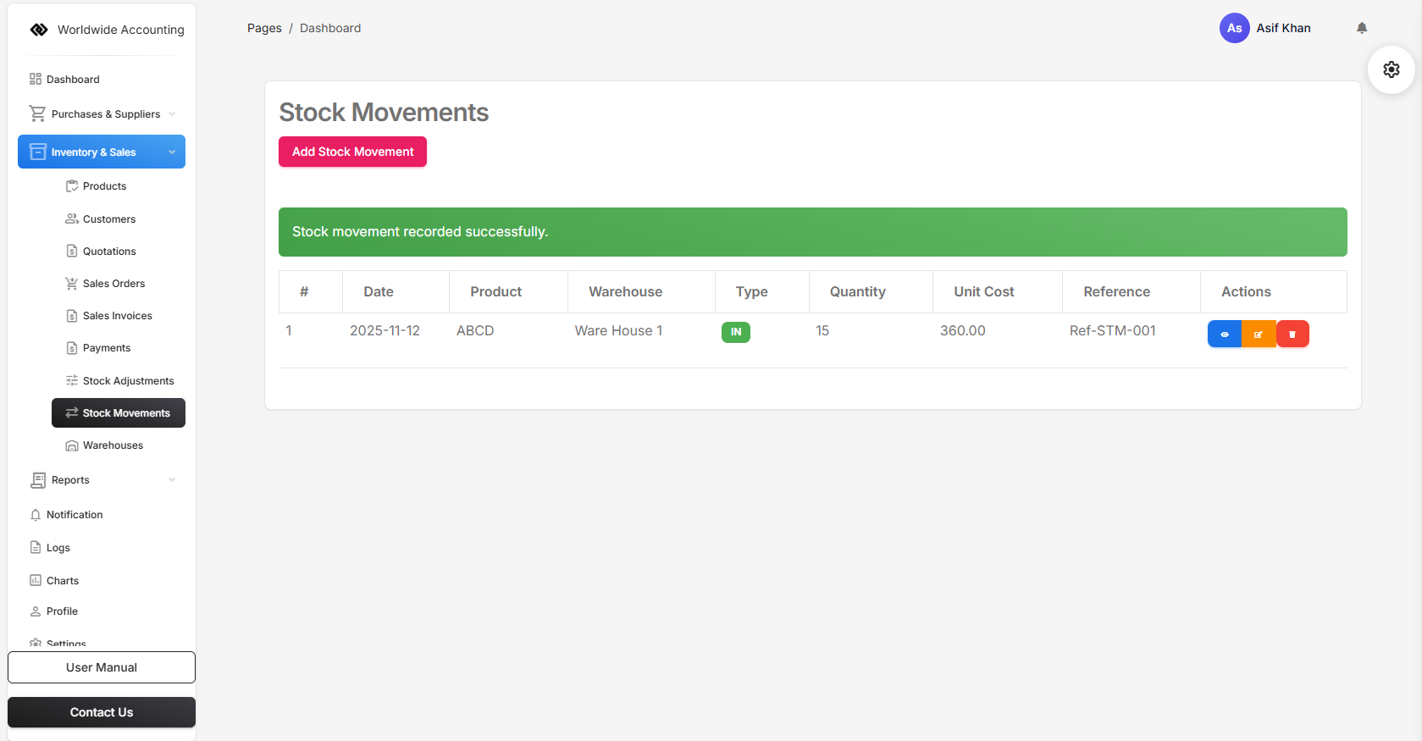Click the Worldwide Accounting logo icon
The height and width of the screenshot is (741, 1422).
[39, 30]
